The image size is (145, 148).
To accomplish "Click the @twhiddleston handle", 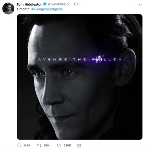I will click(x=59, y=4).
